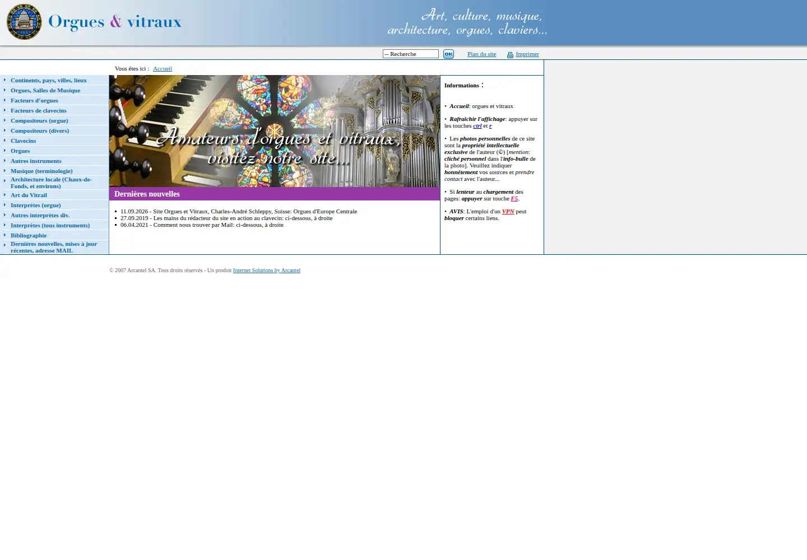Click the arrow beside Art du Vitrail
The image size is (807, 560).
[4, 195]
